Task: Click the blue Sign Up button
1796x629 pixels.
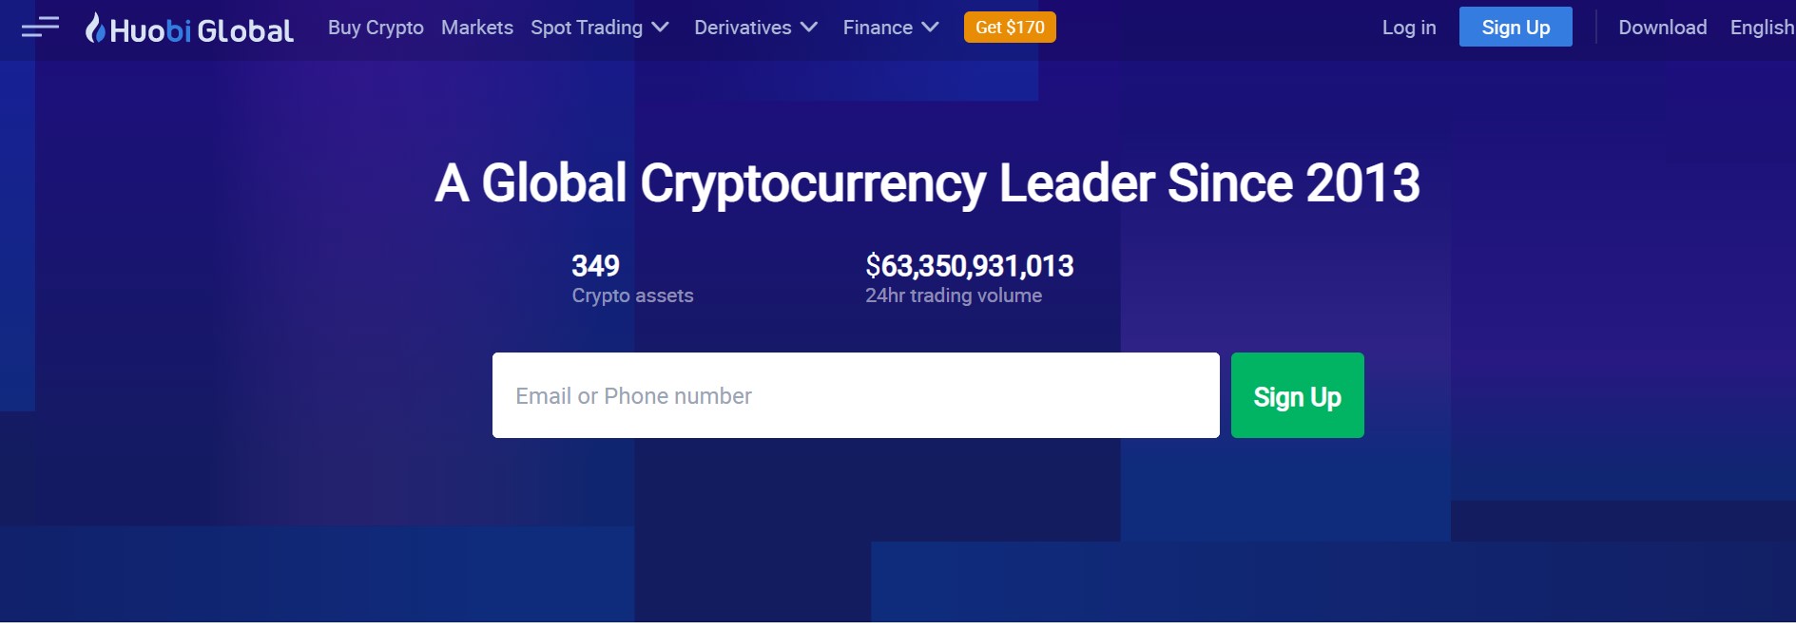Action: coord(1516,27)
